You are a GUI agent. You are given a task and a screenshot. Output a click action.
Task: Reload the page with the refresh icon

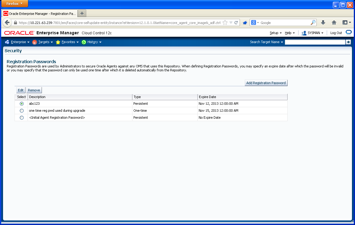pos(236,23)
